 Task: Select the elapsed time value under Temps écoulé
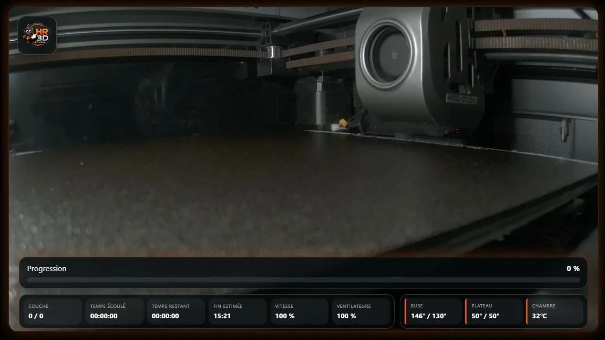pos(104,316)
